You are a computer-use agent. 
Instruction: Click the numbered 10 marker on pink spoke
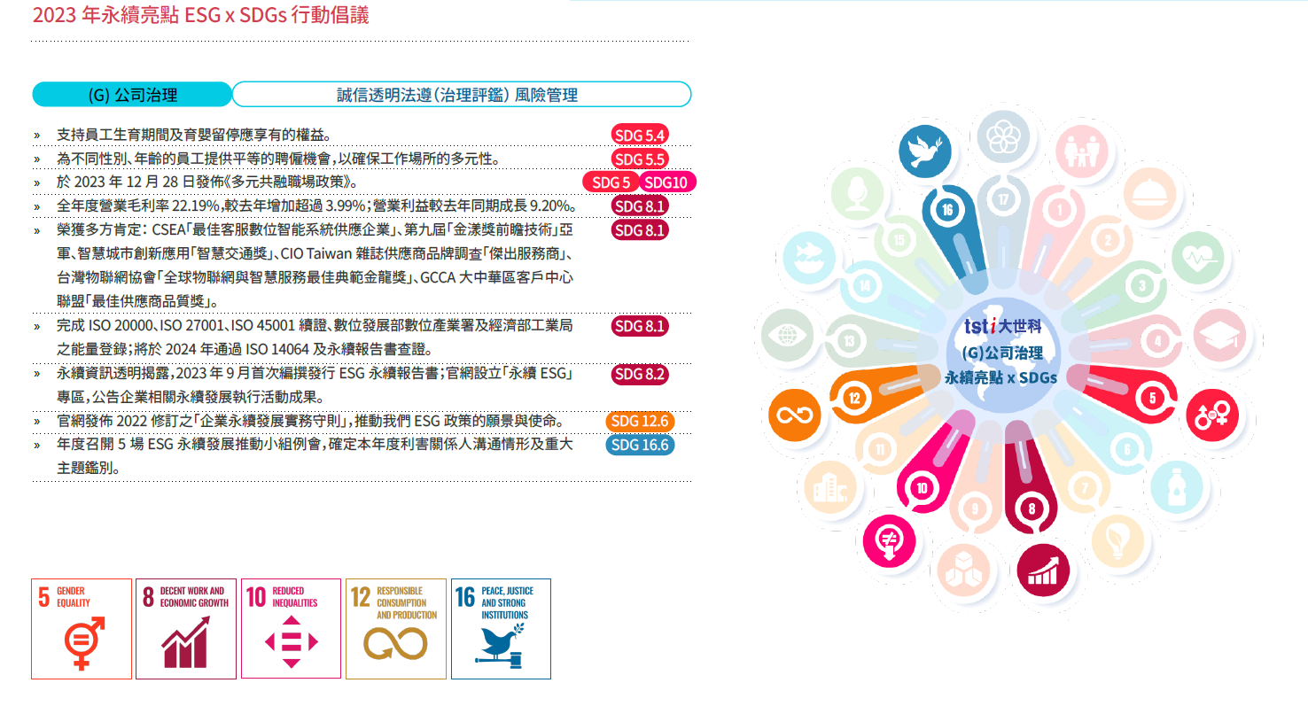click(921, 488)
